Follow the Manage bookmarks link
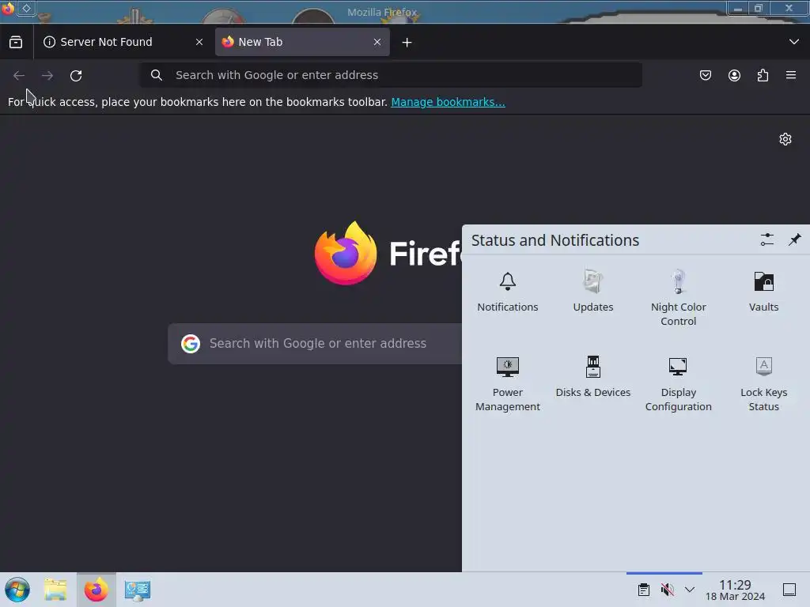Screen dimensions: 810x607 coord(448,102)
